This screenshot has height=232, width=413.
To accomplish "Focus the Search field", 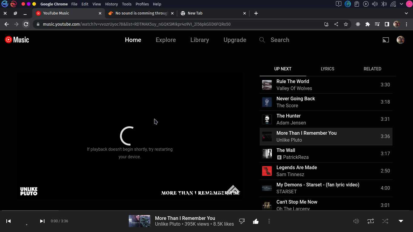I will pos(280,40).
